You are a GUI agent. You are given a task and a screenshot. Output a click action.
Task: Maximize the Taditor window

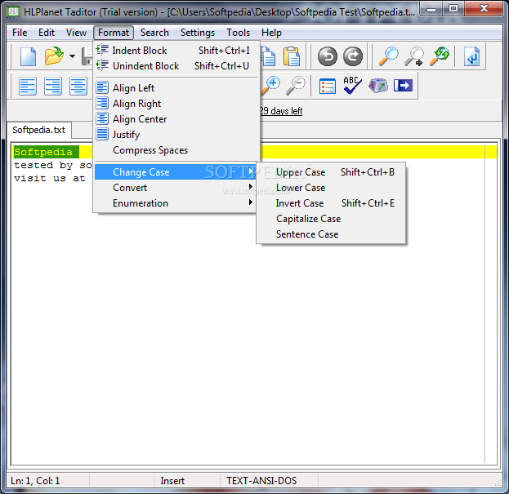click(453, 9)
